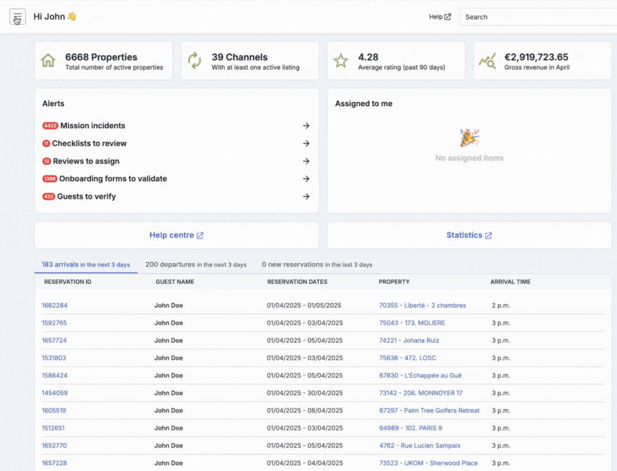This screenshot has width=617, height=471.
Task: Click the party popper icon in Assigned to me
Action: click(x=469, y=138)
